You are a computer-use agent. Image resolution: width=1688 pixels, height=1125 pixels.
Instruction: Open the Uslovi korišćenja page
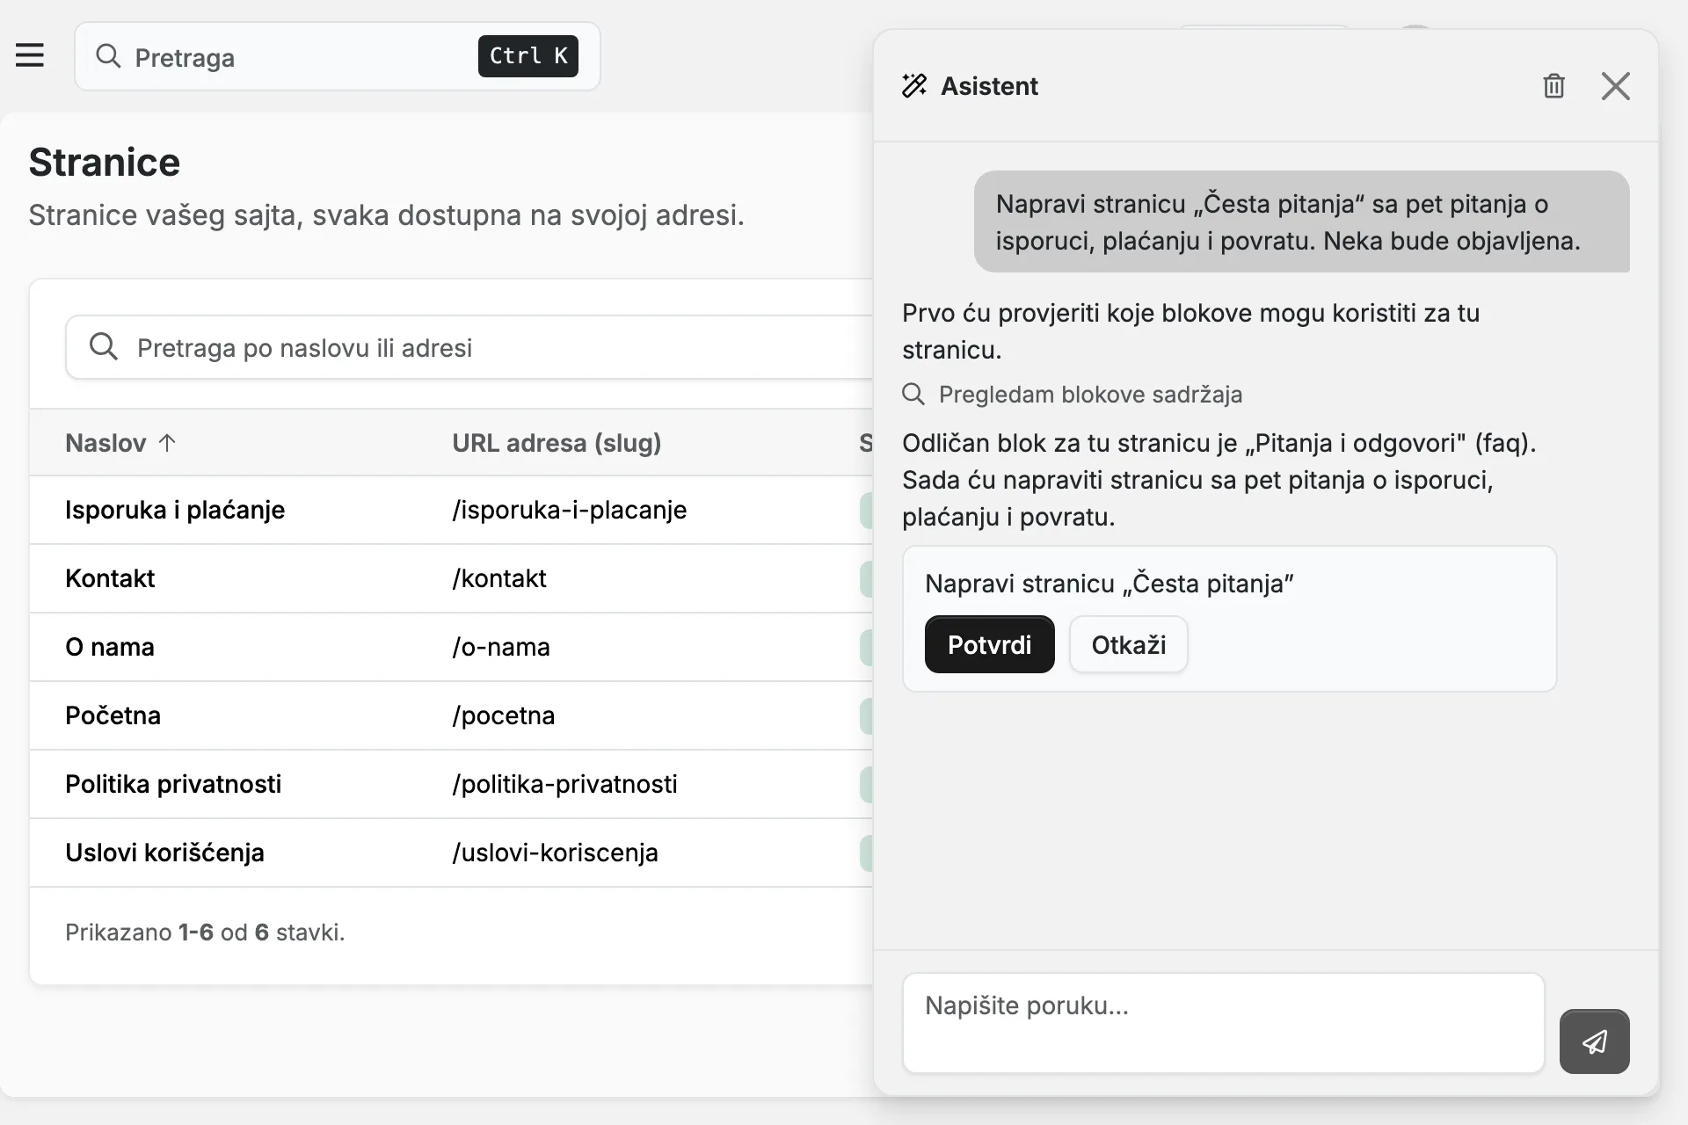click(164, 853)
